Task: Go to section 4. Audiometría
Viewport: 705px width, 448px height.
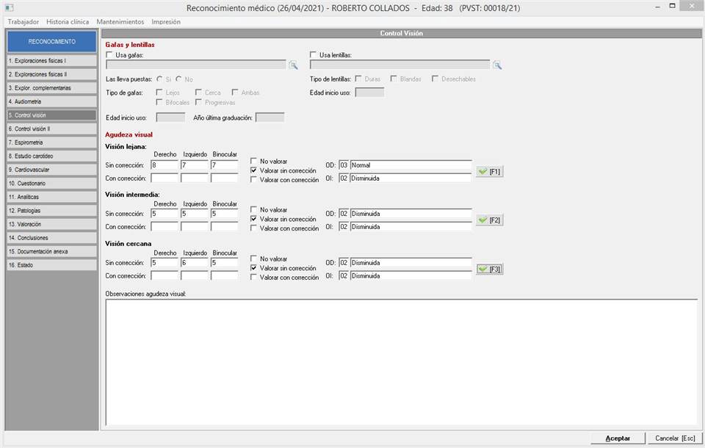Action: coord(51,101)
